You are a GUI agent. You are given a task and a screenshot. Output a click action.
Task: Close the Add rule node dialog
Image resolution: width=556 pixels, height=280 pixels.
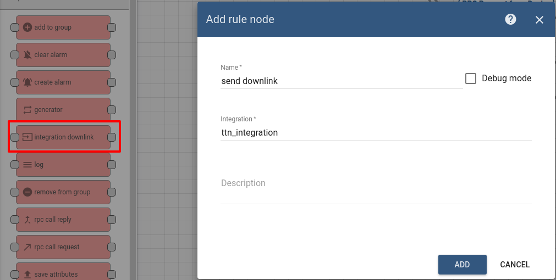pyautogui.click(x=540, y=20)
